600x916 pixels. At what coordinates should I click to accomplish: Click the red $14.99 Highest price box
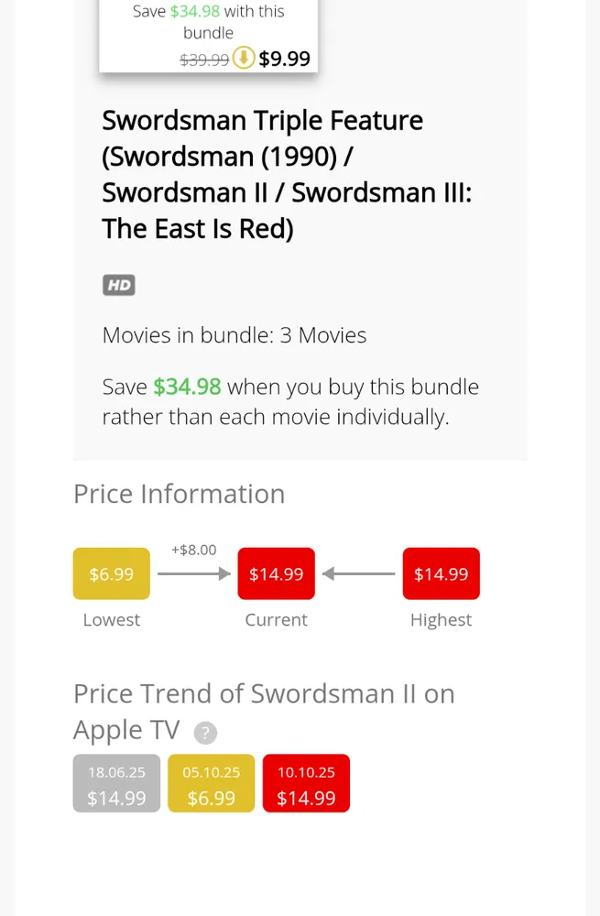(441, 574)
